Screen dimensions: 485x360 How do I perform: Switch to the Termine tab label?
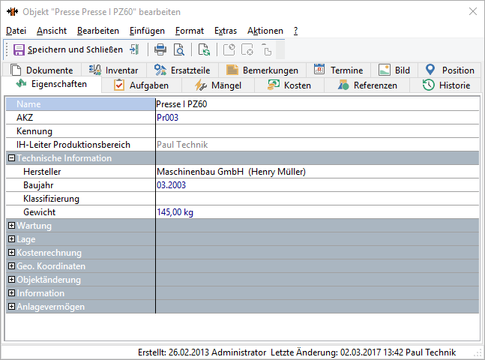point(347,70)
